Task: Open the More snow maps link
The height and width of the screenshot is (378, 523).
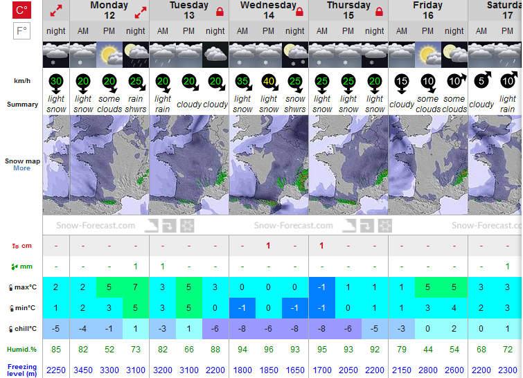Action: pos(21,168)
